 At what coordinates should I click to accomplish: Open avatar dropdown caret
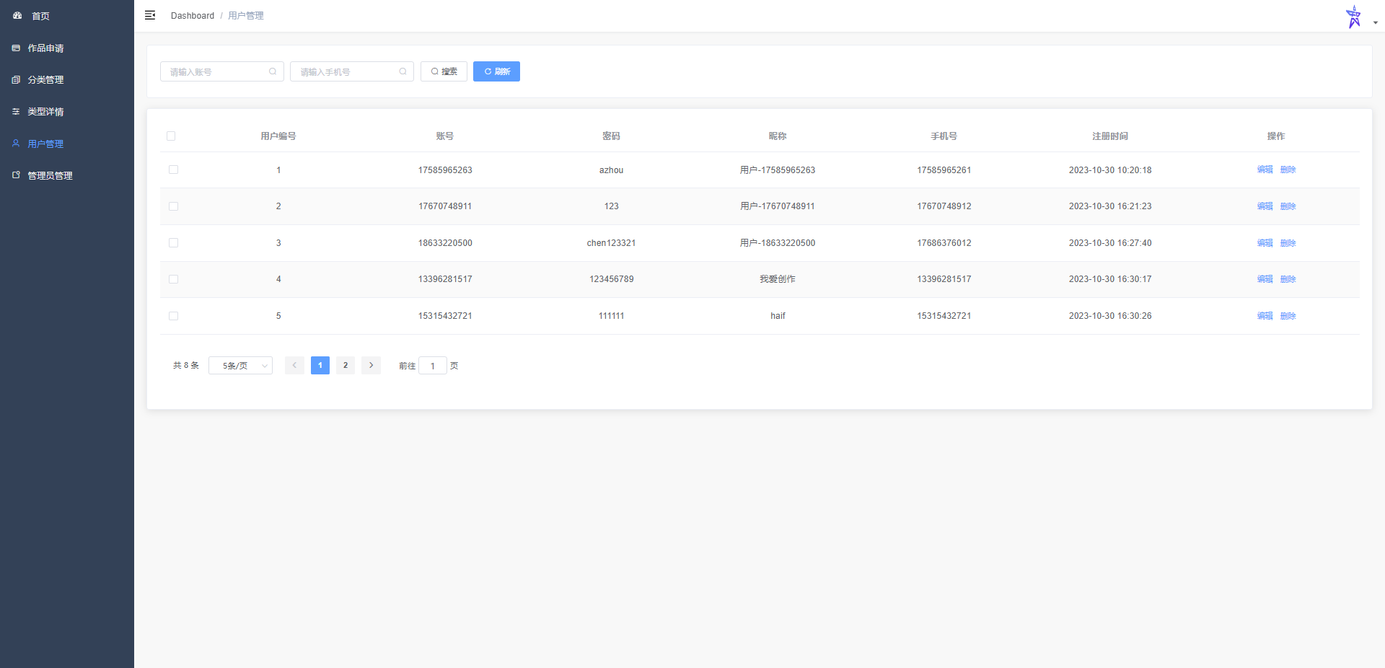1375,22
